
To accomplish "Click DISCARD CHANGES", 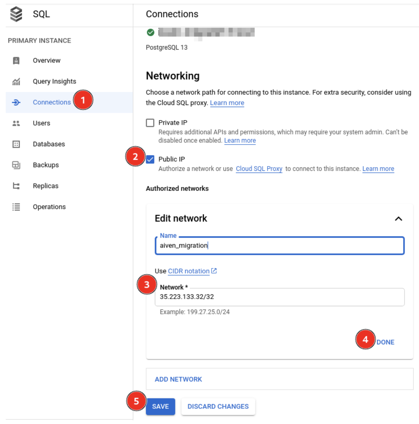I will [x=218, y=406].
